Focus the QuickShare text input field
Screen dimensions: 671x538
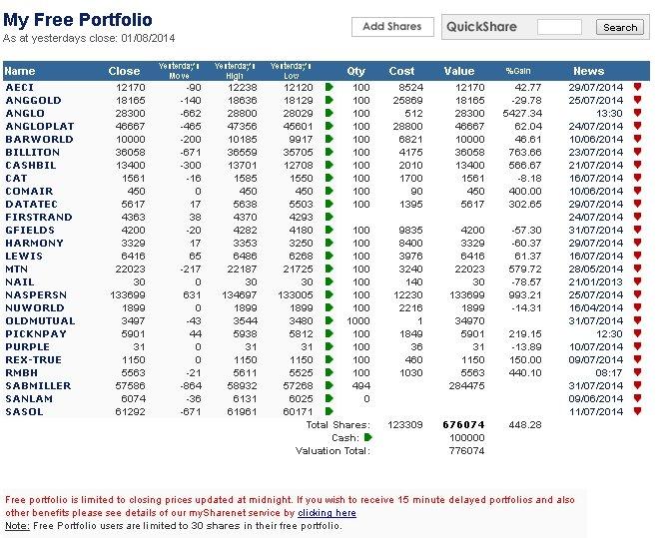coord(558,27)
